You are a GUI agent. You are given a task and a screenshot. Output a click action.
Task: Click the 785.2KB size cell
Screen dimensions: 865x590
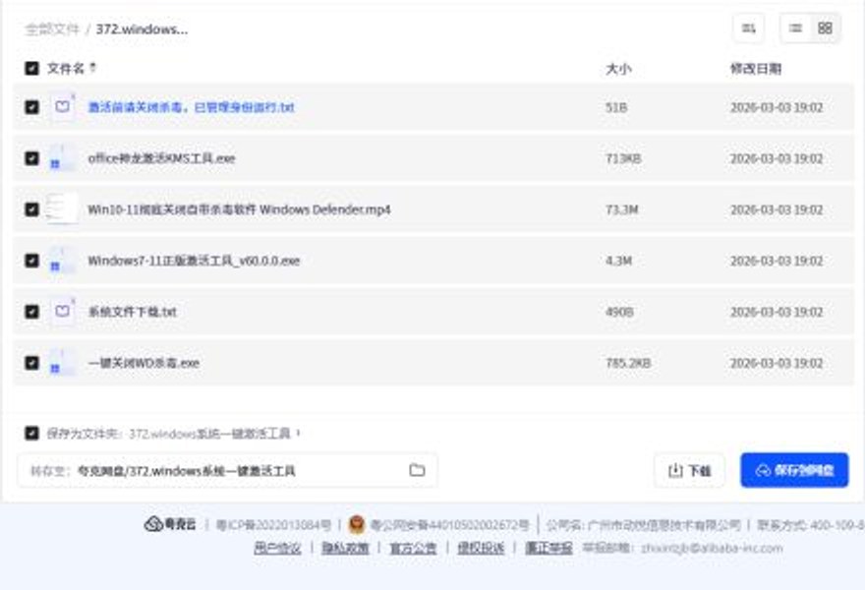[628, 363]
